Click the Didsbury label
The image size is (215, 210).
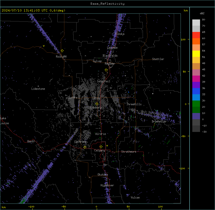pyautogui.click(x=96, y=107)
